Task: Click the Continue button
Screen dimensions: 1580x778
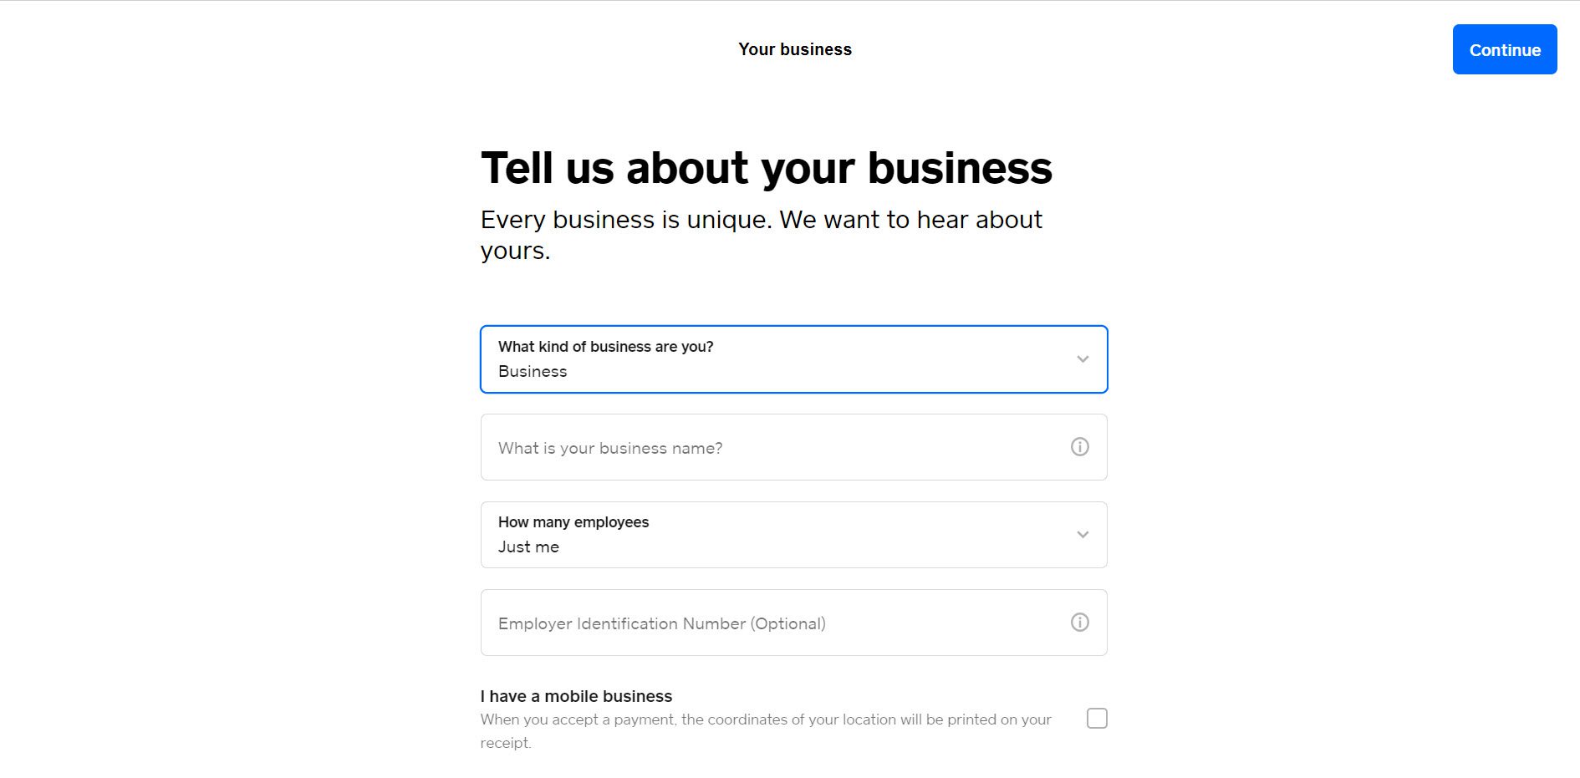Action: tap(1505, 49)
